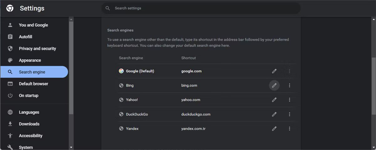376x150 pixels.
Task: Open more actions menu for Bing
Action: [290, 85]
